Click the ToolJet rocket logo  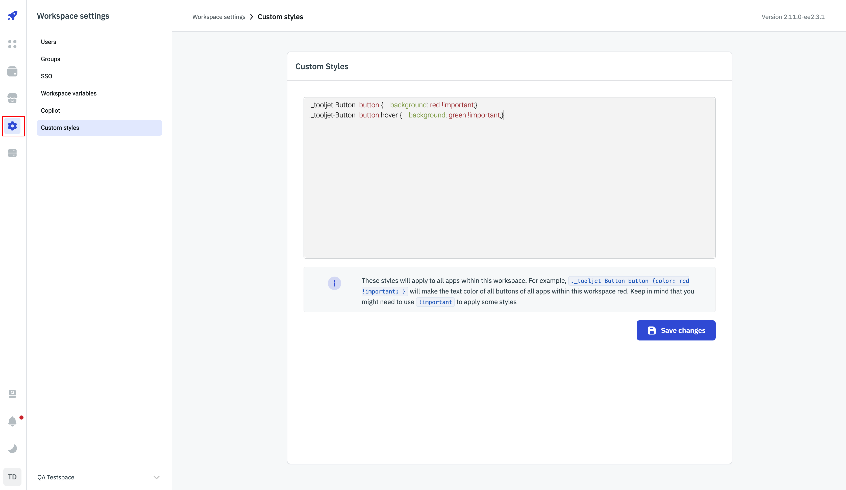pyautogui.click(x=12, y=15)
